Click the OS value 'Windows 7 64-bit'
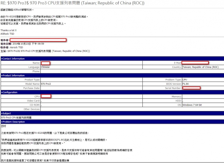 192,105
